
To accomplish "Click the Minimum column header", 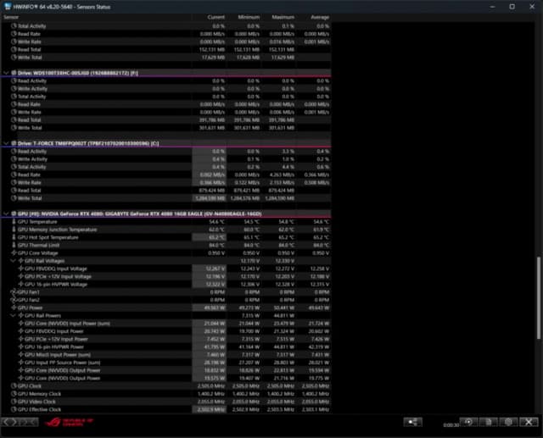I will point(249,17).
